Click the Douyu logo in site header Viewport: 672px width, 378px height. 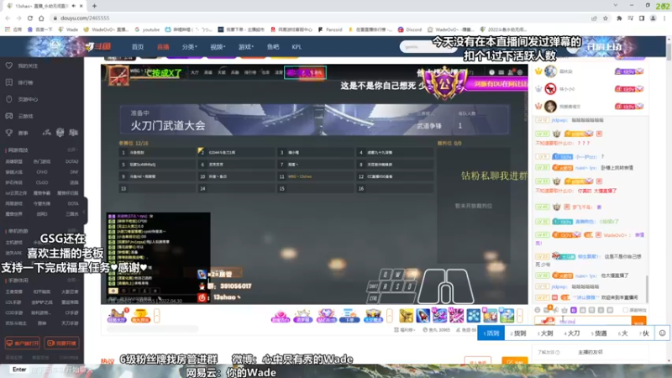[98, 46]
